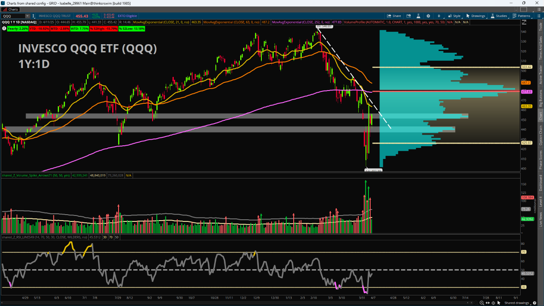Click the Drawings button

(476, 16)
